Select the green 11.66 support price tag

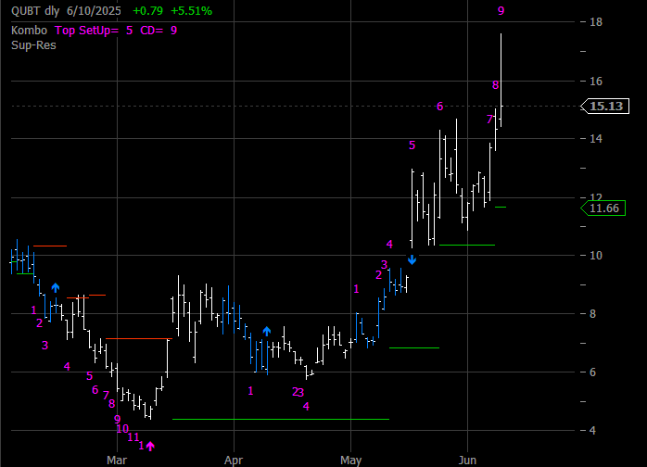[x=603, y=208]
